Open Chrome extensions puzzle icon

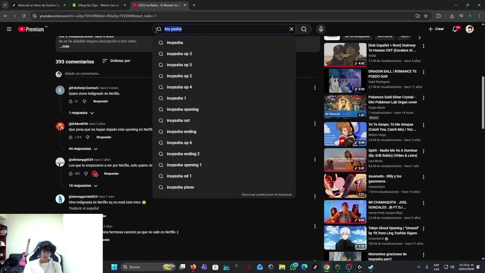[439, 16]
